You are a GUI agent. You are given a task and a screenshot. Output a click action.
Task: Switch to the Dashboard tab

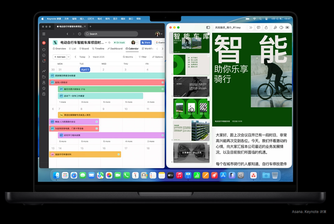(x=115, y=49)
